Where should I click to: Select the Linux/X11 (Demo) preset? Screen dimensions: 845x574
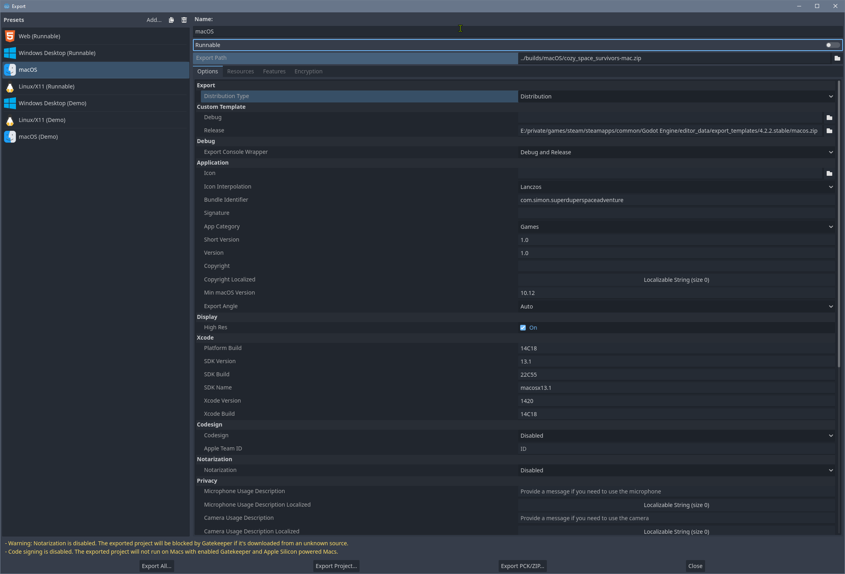pos(42,120)
